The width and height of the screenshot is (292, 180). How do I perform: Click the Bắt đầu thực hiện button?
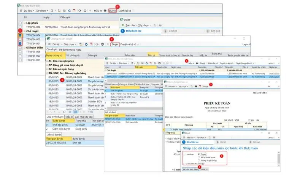190,169
